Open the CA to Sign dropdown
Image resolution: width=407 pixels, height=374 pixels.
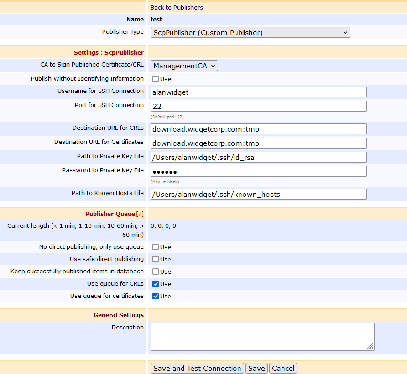tap(184, 66)
